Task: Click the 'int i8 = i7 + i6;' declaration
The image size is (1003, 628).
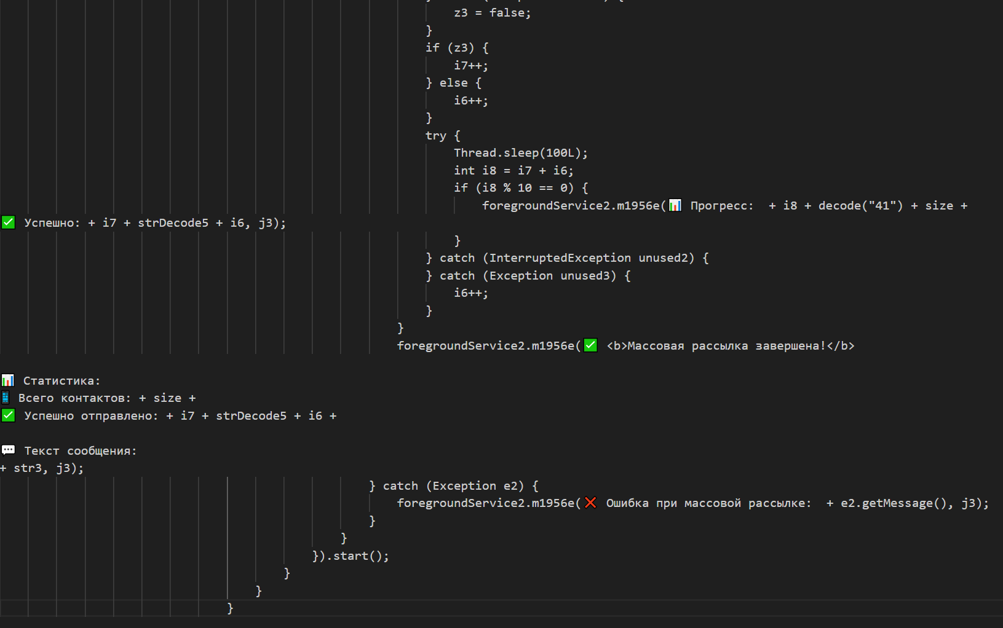Action: click(x=513, y=171)
